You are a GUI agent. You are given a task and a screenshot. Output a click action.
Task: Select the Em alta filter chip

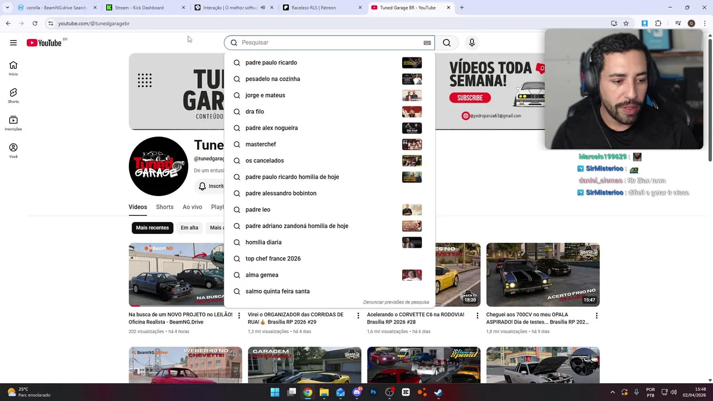189,228
